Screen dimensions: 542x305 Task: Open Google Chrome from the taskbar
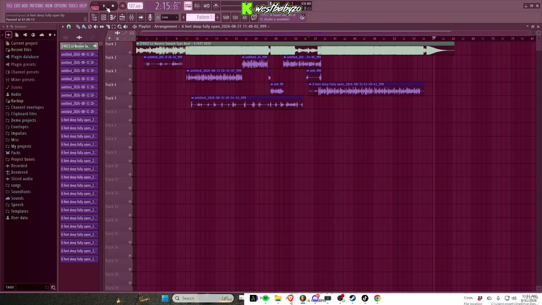coord(377,298)
